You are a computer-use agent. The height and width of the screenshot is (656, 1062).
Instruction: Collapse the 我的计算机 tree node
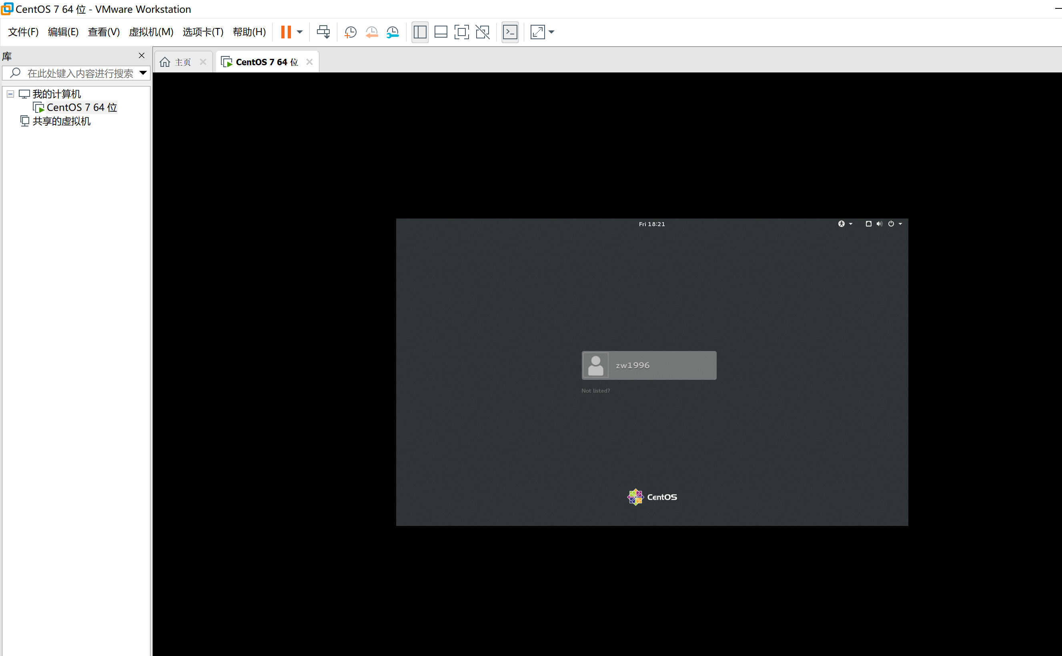(x=10, y=94)
